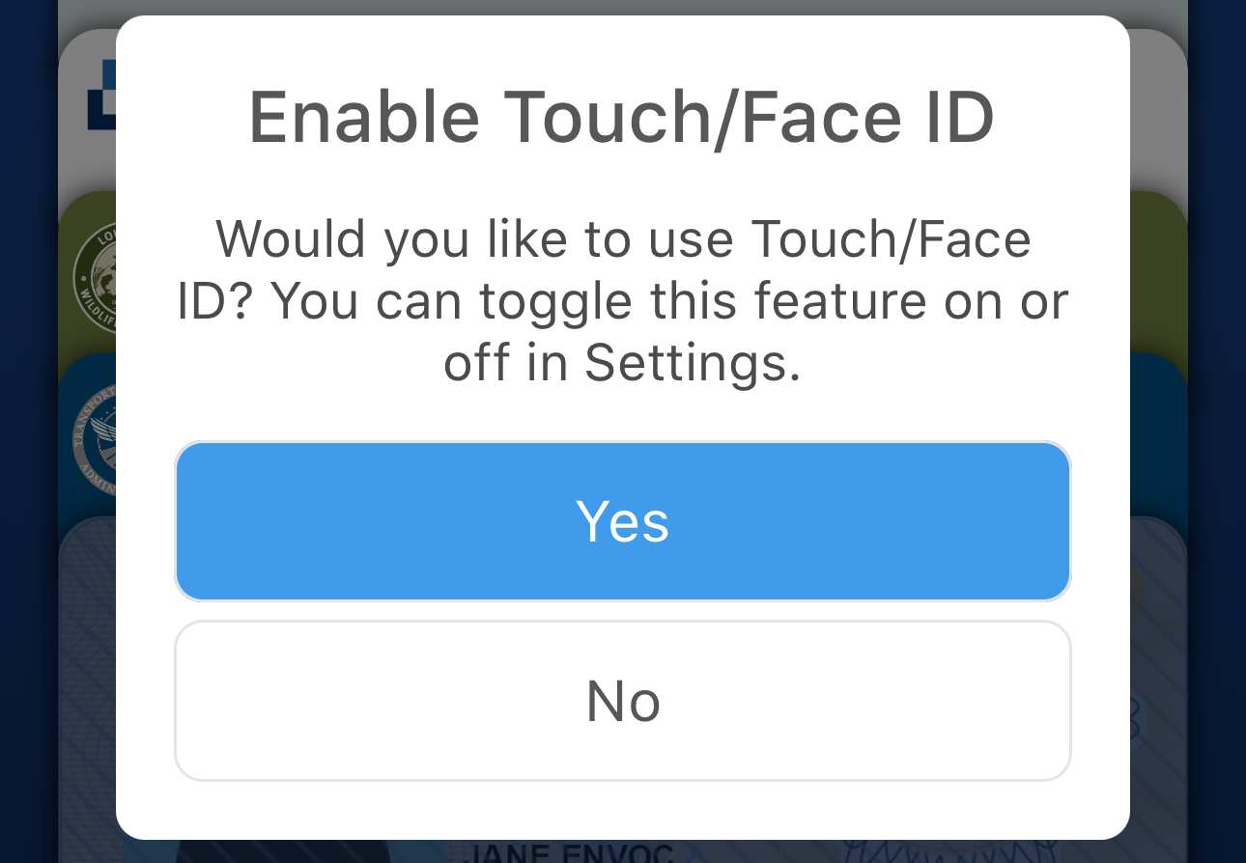Click the Enable Touch/Face ID heading
The image size is (1246, 863).
coord(622,118)
